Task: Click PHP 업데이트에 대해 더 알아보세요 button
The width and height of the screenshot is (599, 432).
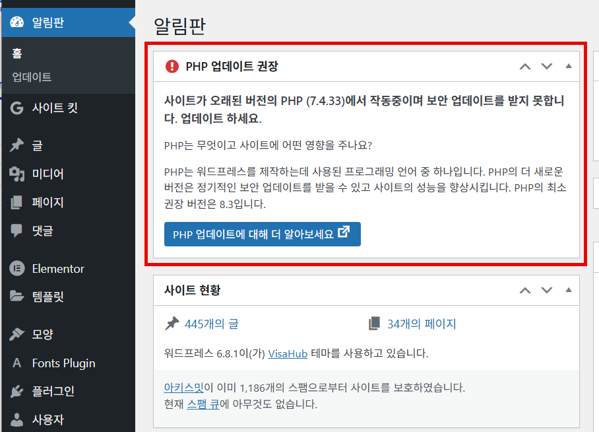Action: click(x=263, y=234)
